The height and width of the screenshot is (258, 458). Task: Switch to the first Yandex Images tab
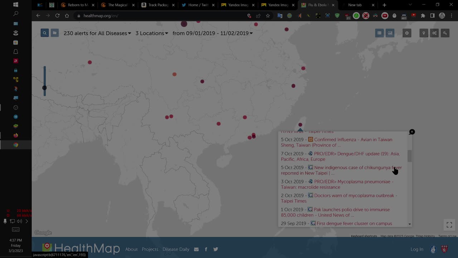click(238, 5)
